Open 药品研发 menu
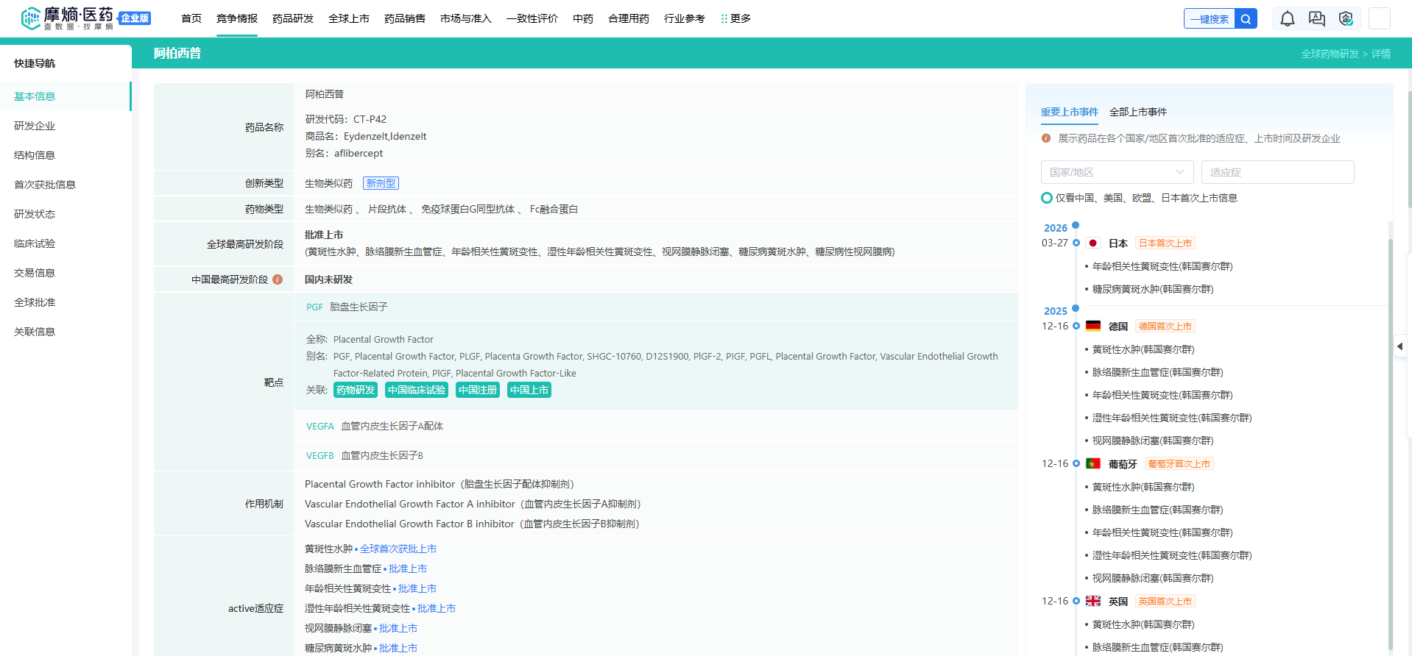The width and height of the screenshot is (1412, 656). (293, 18)
